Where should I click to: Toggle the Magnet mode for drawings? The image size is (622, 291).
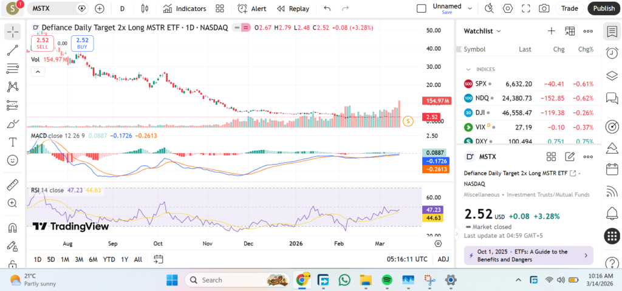tap(12, 228)
